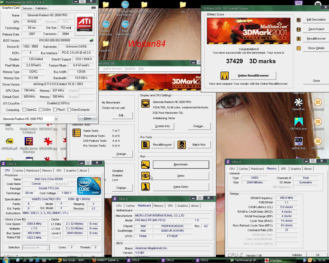Viewport: 329px width, 263px height.
Task: Open ORTHOS.exe desktop icon
Action: click(298, 124)
